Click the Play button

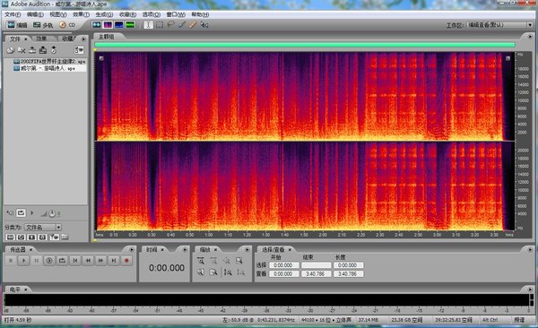(23, 261)
